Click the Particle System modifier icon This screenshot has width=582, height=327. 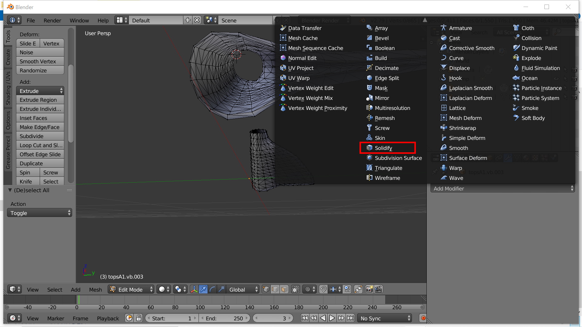coord(516,98)
